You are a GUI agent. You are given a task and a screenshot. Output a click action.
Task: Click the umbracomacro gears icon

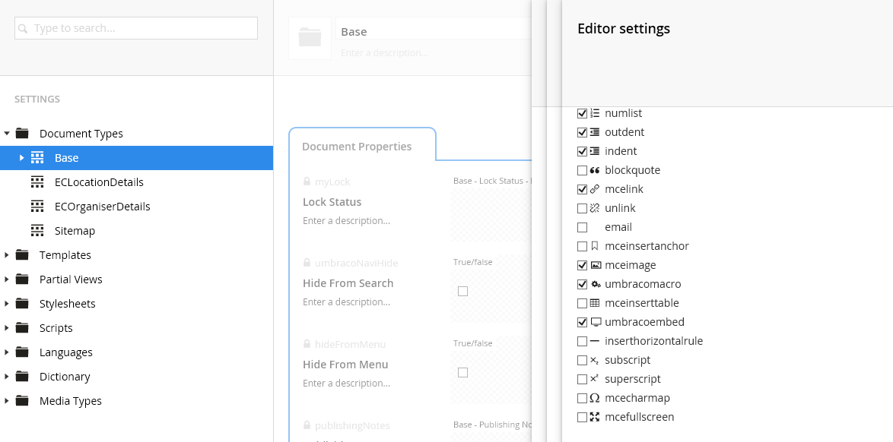tap(595, 284)
